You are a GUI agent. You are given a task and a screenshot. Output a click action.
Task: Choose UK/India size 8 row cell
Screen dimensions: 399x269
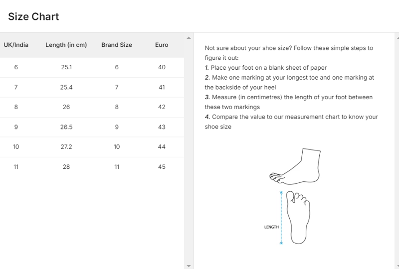(16, 107)
